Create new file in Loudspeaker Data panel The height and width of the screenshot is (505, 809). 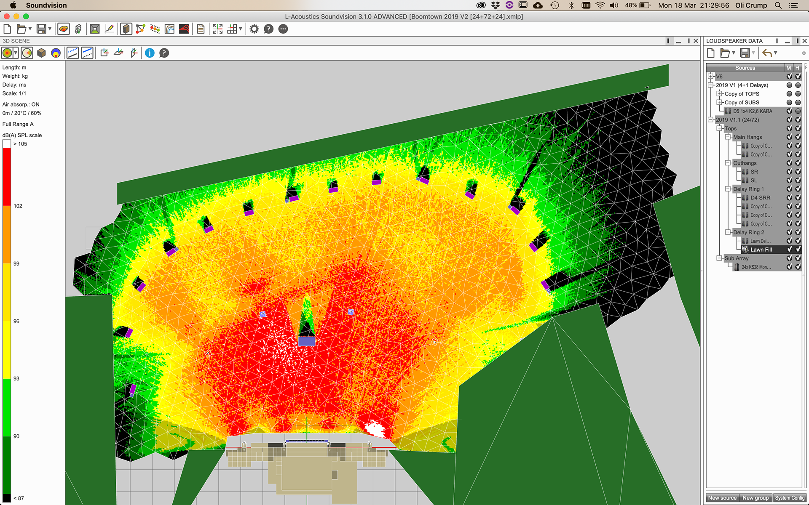[711, 53]
